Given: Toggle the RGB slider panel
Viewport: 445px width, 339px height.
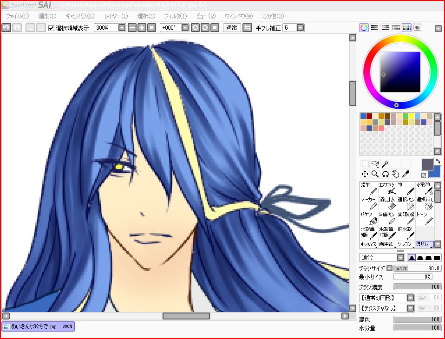Looking at the screenshot, I should point(374,28).
